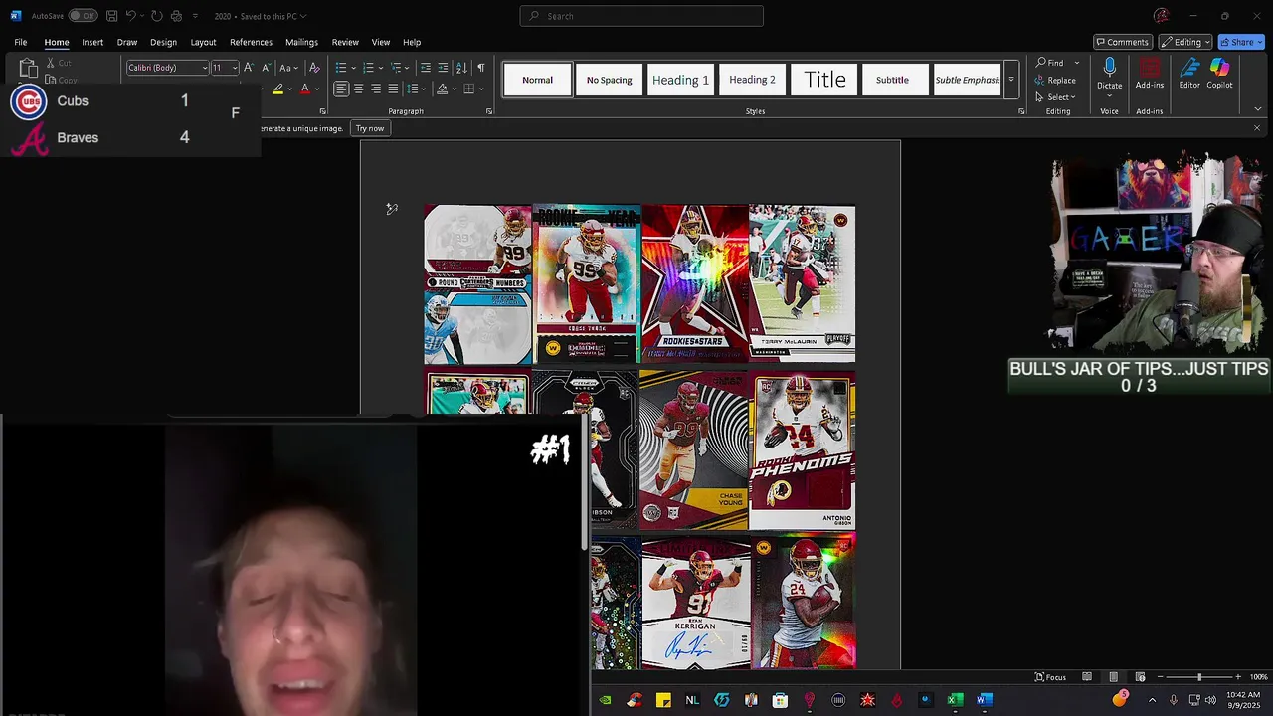Switch to the Layout tab

pyautogui.click(x=203, y=42)
